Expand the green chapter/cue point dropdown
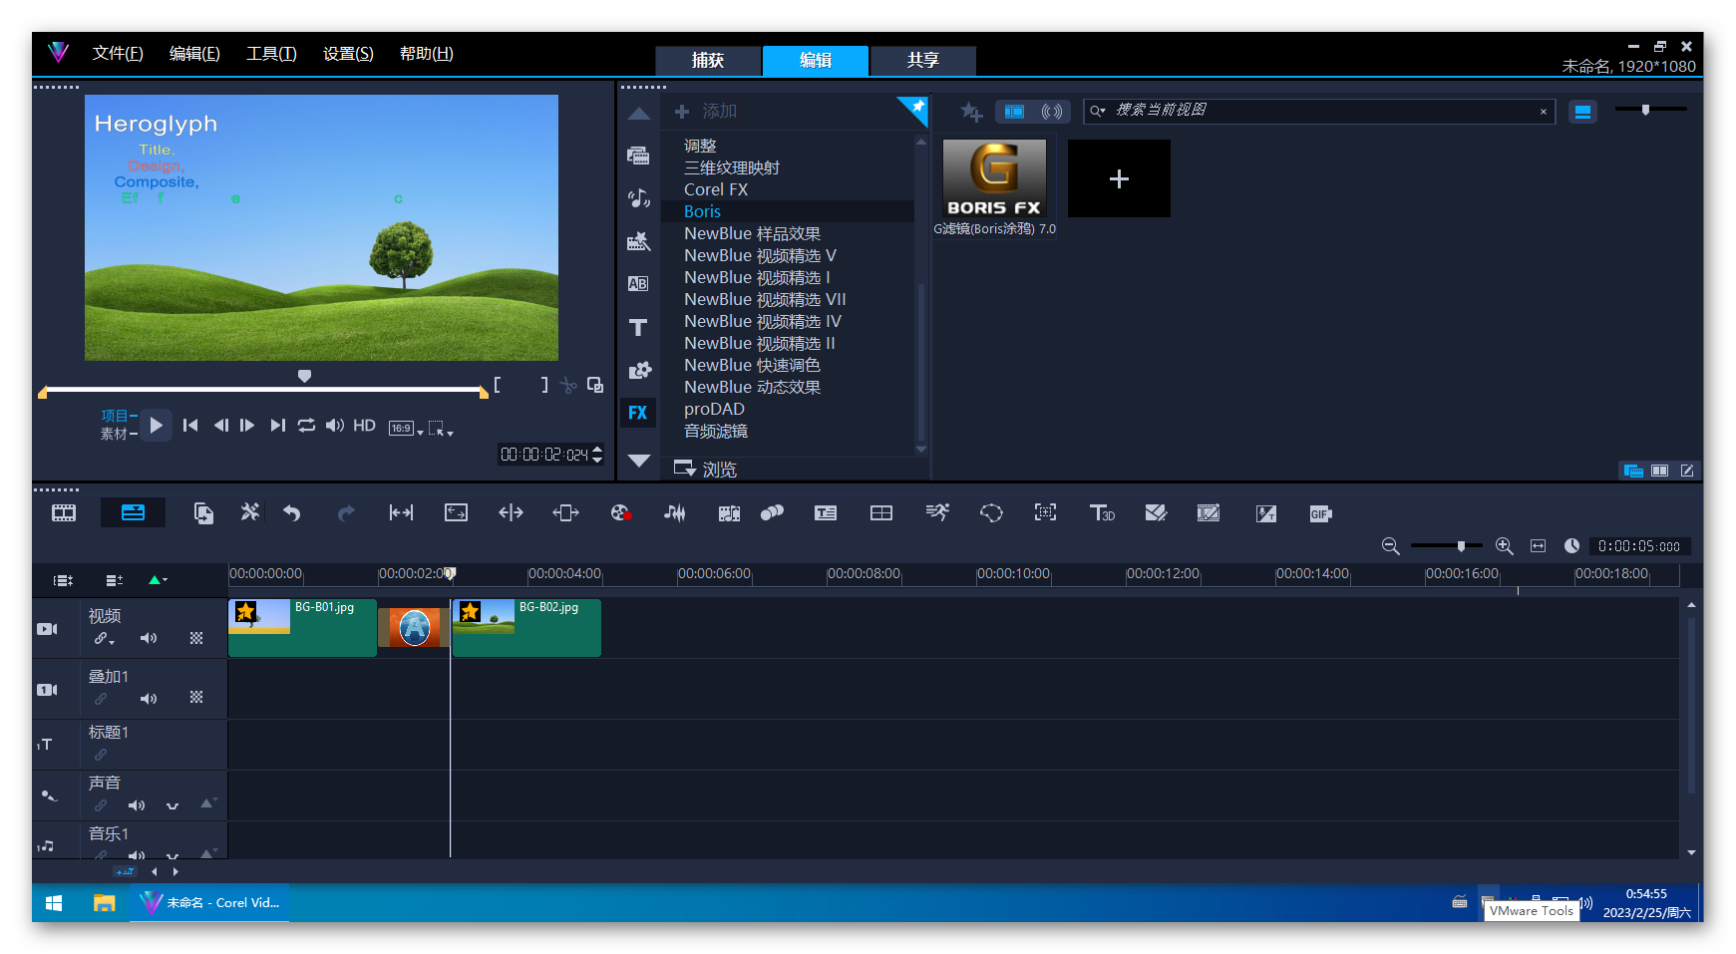The image size is (1736, 954). coord(158,580)
